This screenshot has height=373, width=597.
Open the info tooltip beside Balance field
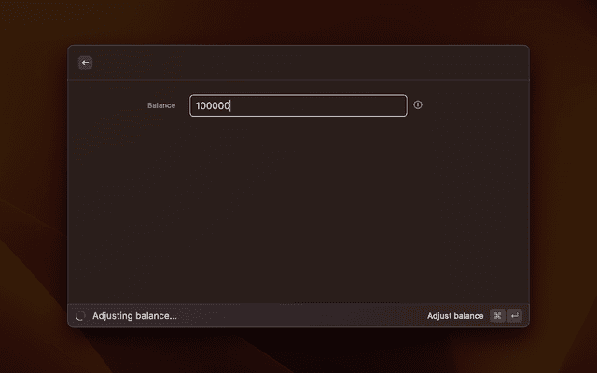tap(418, 105)
